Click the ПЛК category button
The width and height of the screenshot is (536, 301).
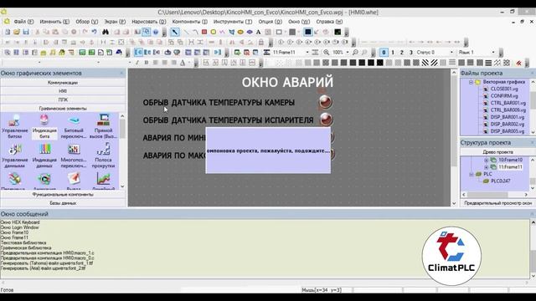(63, 99)
